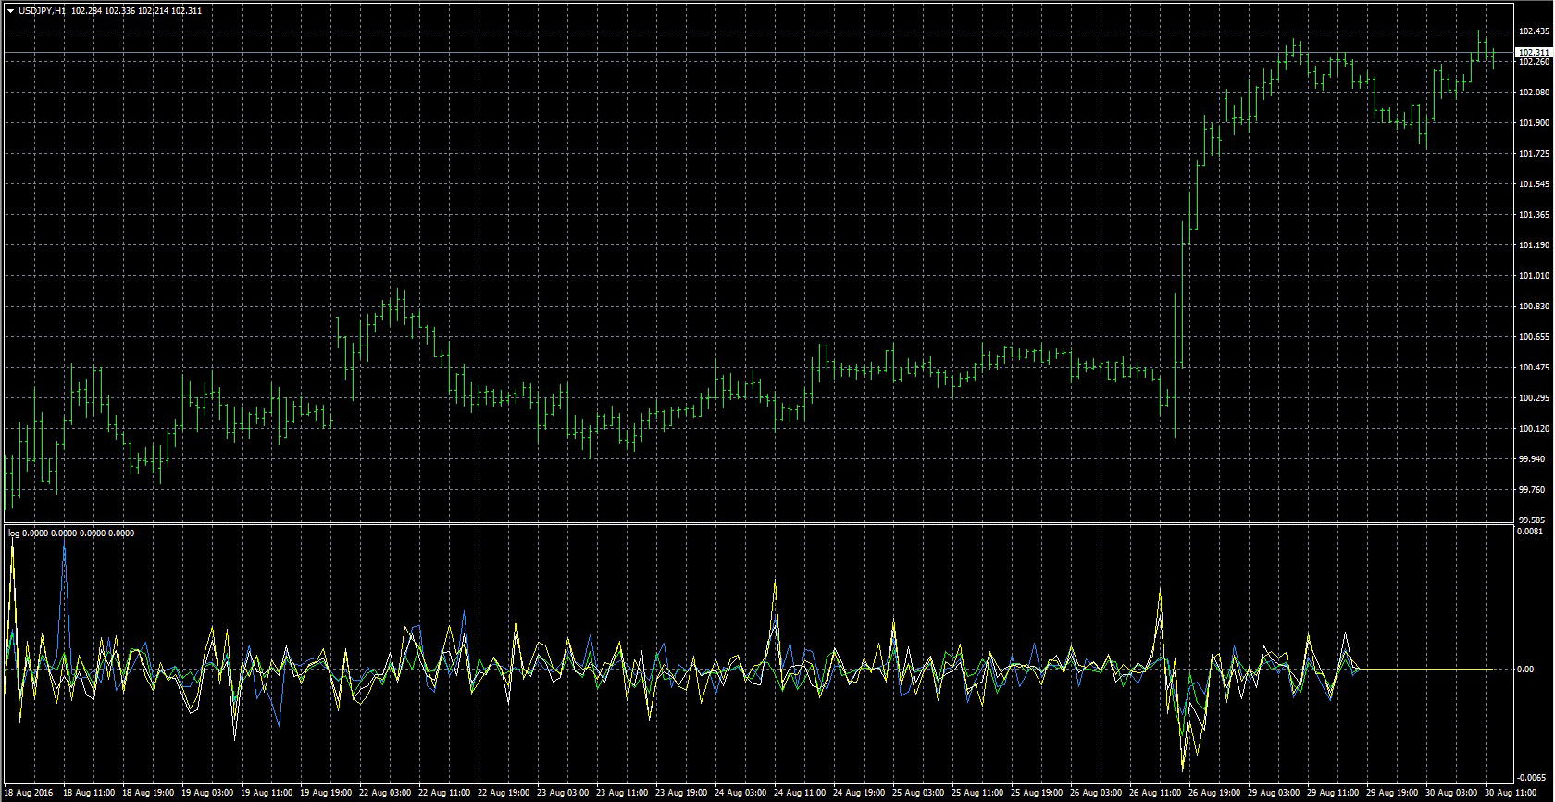Click the 29 Aug 03:00 time label
The image size is (1555, 802).
pos(1275,794)
